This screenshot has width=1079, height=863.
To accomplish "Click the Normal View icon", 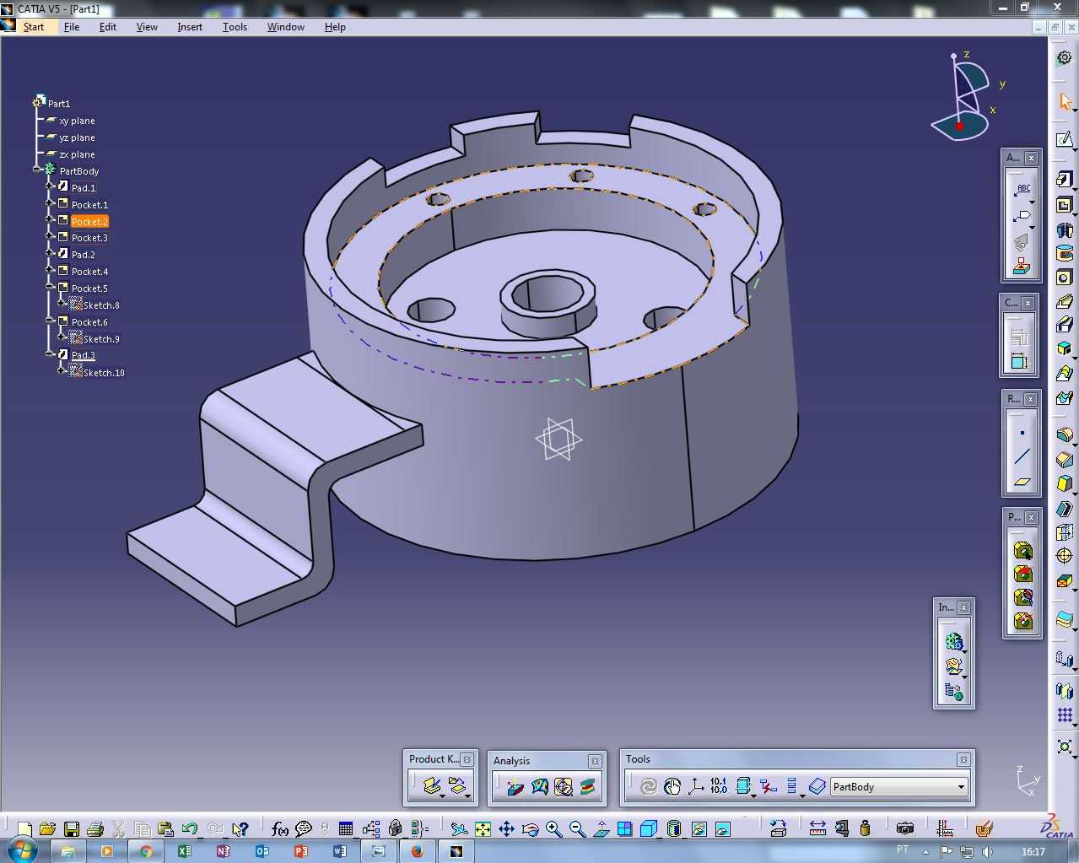I will tap(601, 829).
